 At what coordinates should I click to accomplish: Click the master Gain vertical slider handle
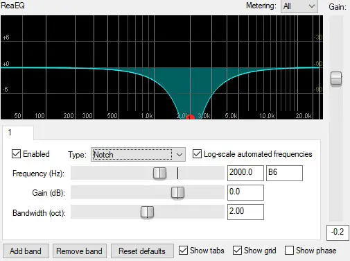pos(336,78)
